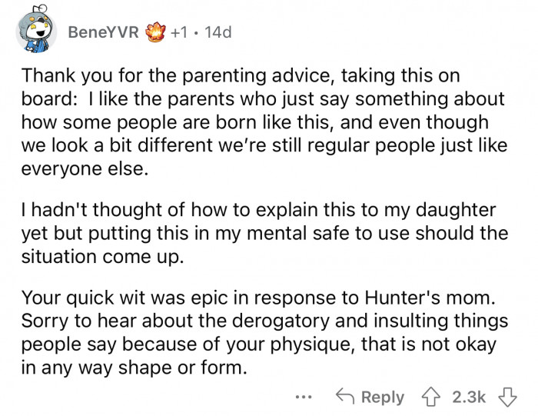Screen dimensions: 538x416
Task: Click the curved Reply arrow icon
Action: [x=344, y=397]
